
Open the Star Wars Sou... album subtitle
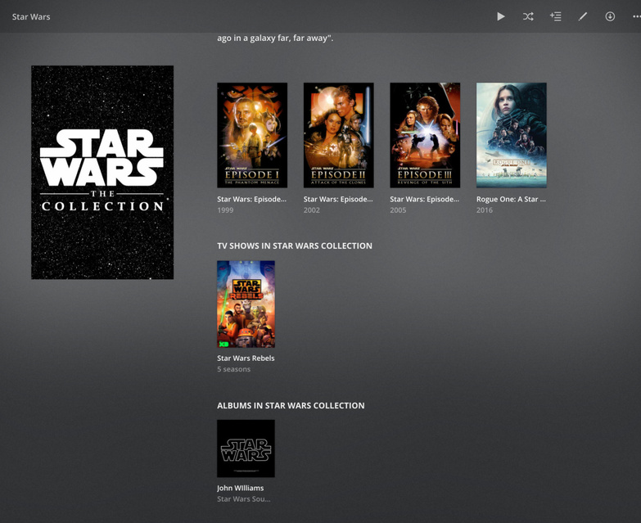coord(244,499)
